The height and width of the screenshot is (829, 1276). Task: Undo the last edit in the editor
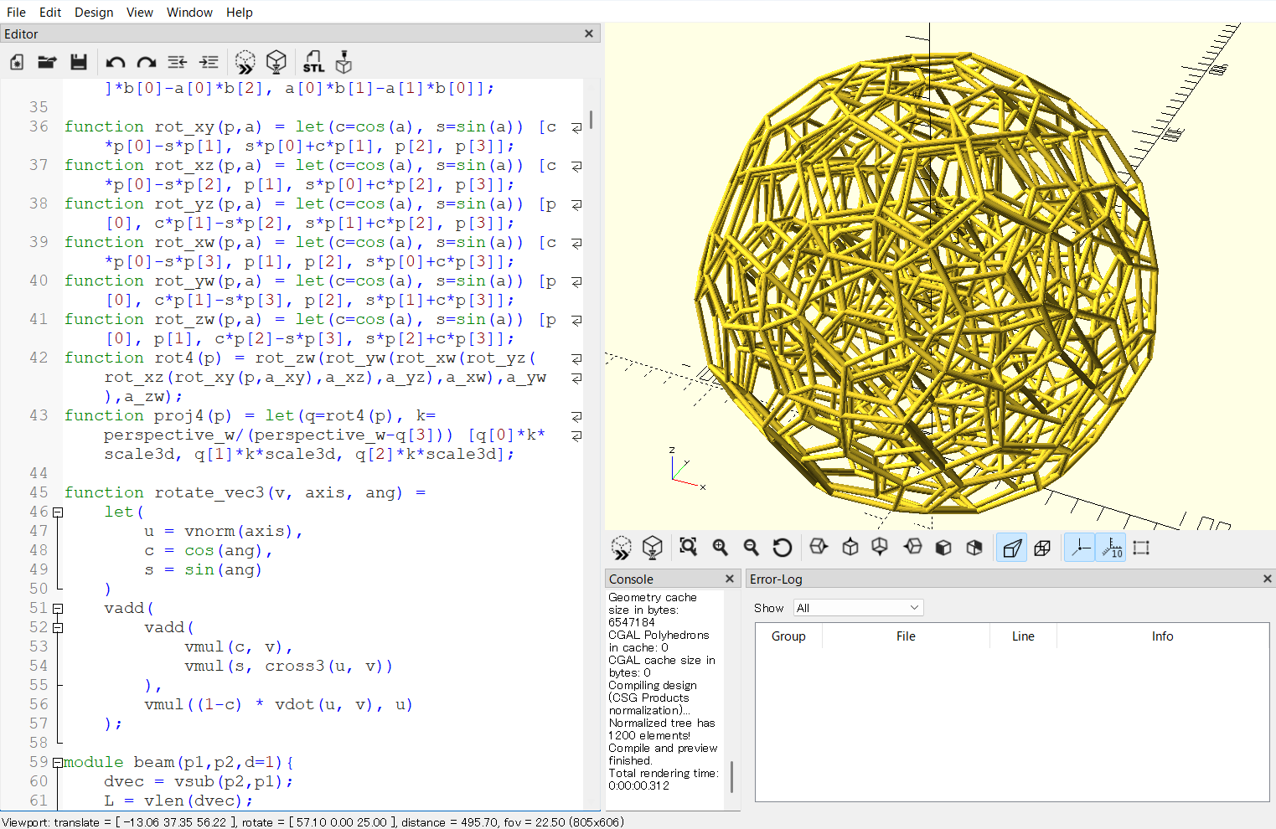click(116, 62)
